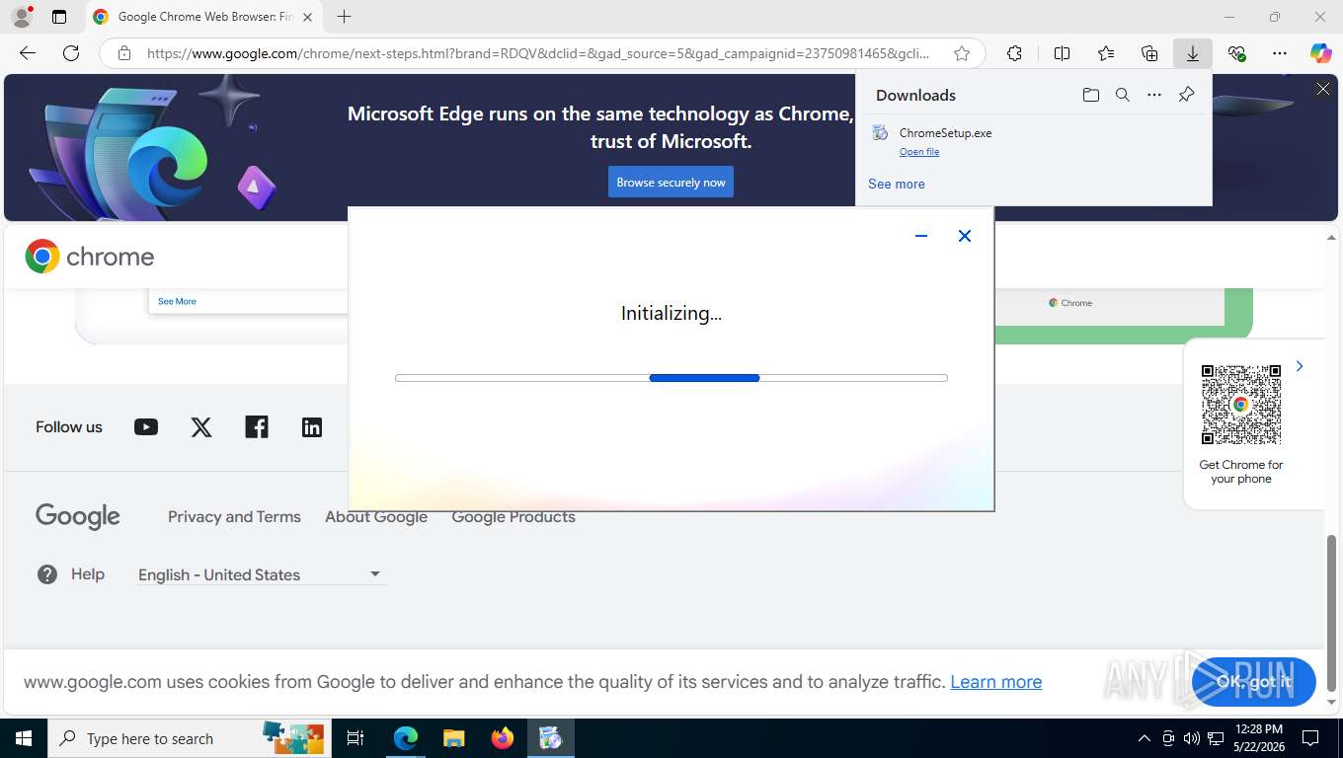
Task: View site information lock icon
Action: pos(123,53)
